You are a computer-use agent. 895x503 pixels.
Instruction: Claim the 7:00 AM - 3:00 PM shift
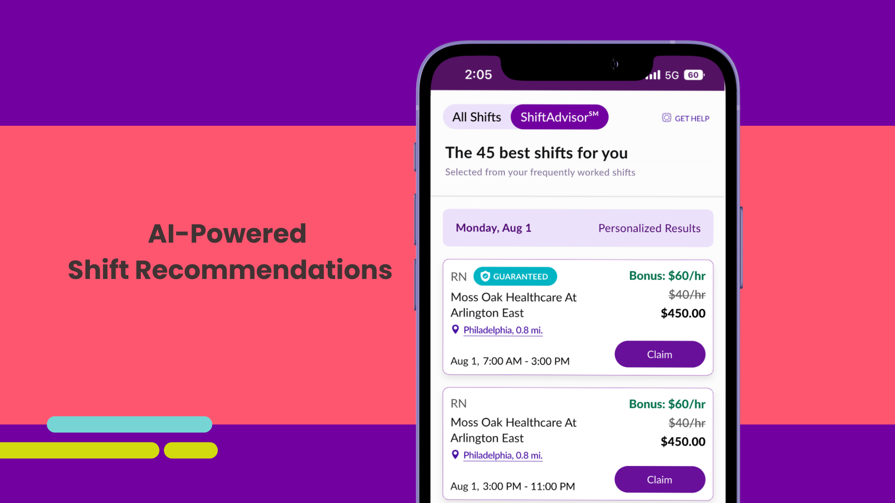tap(660, 354)
